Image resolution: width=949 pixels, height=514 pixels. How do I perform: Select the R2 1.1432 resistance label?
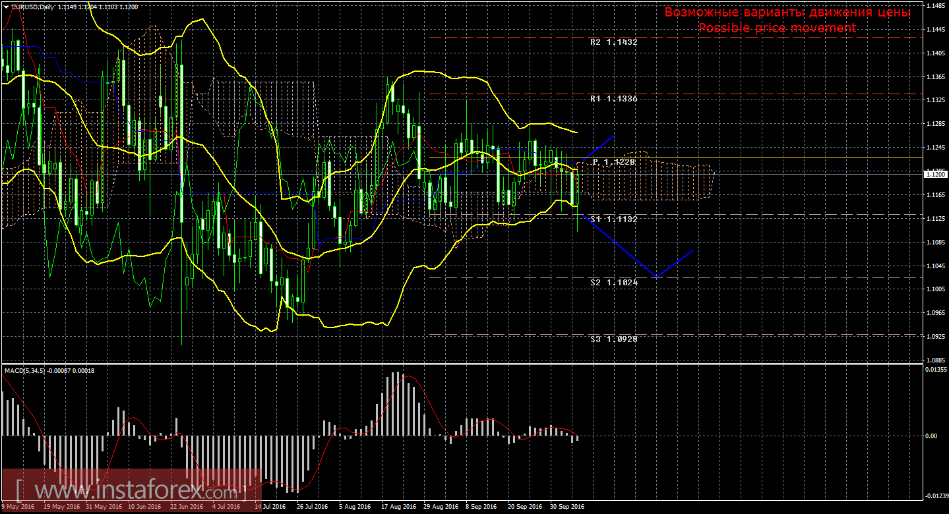coord(614,42)
